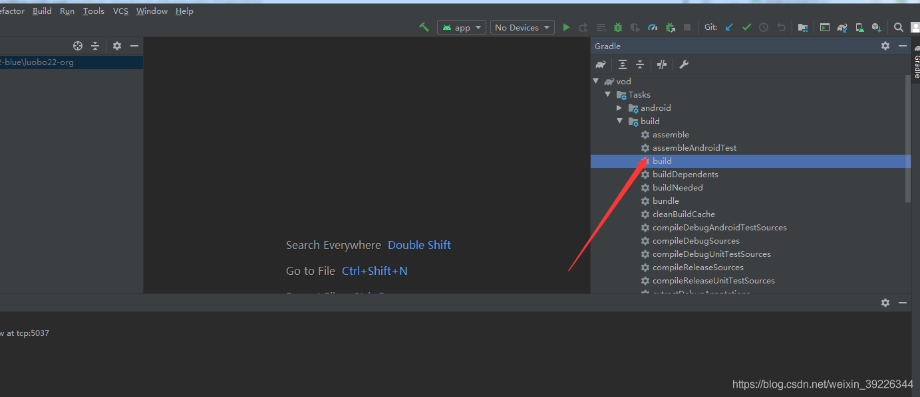The width and height of the screenshot is (920, 397).
Task: Click the Apply Code Changes icon
Action: (601, 27)
